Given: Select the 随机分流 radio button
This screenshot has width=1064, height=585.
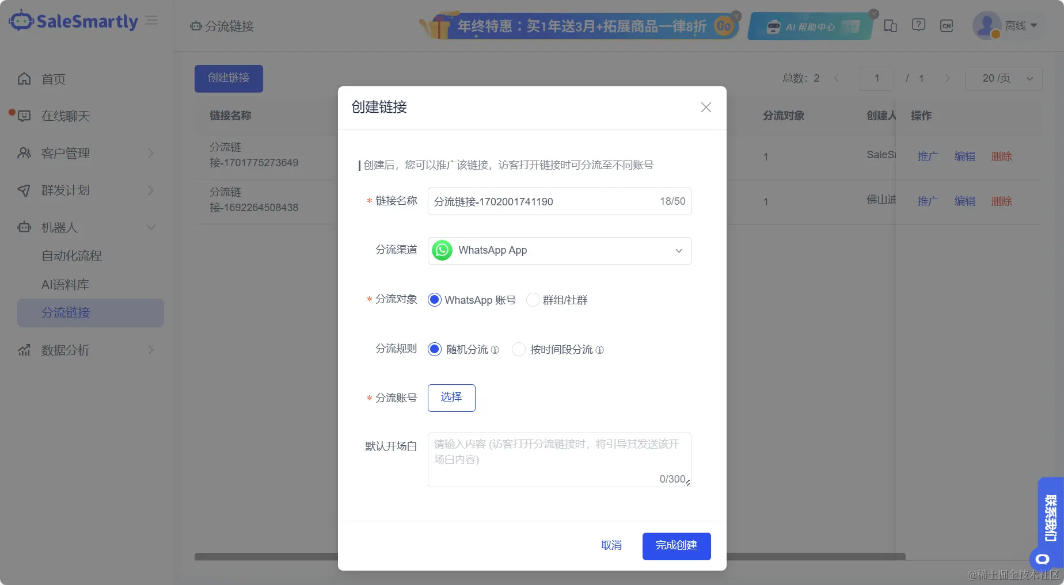Looking at the screenshot, I should point(435,349).
